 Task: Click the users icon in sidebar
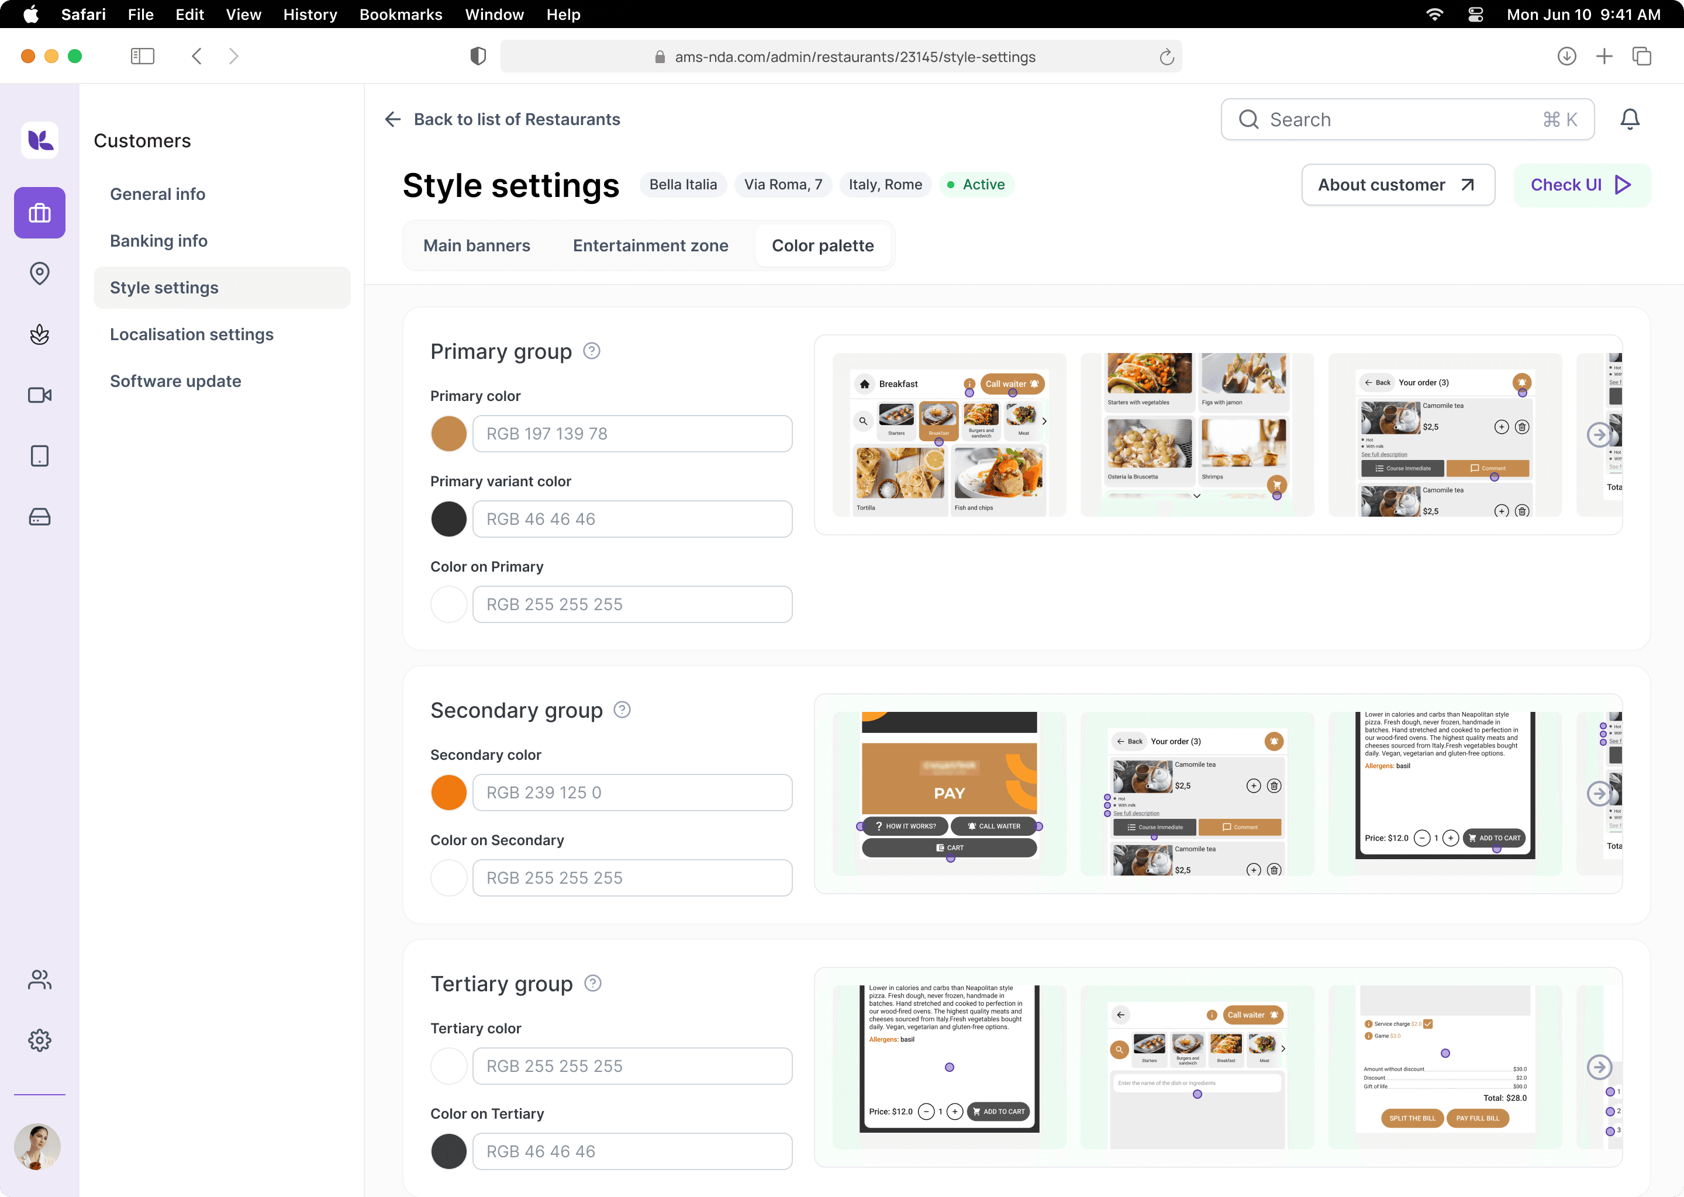click(x=40, y=980)
